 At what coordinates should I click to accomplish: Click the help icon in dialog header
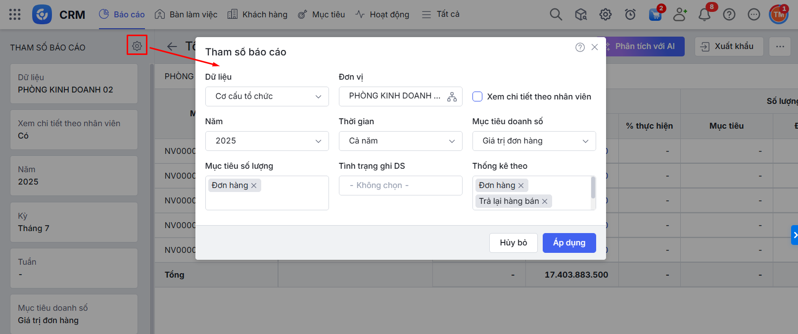580,47
